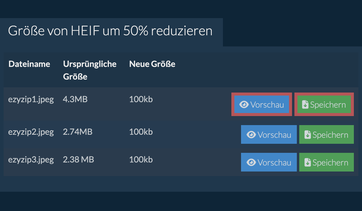Click the 'Größe von HEIF um 50% reduzieren' heading
The height and width of the screenshot is (211, 362).
coord(110,31)
